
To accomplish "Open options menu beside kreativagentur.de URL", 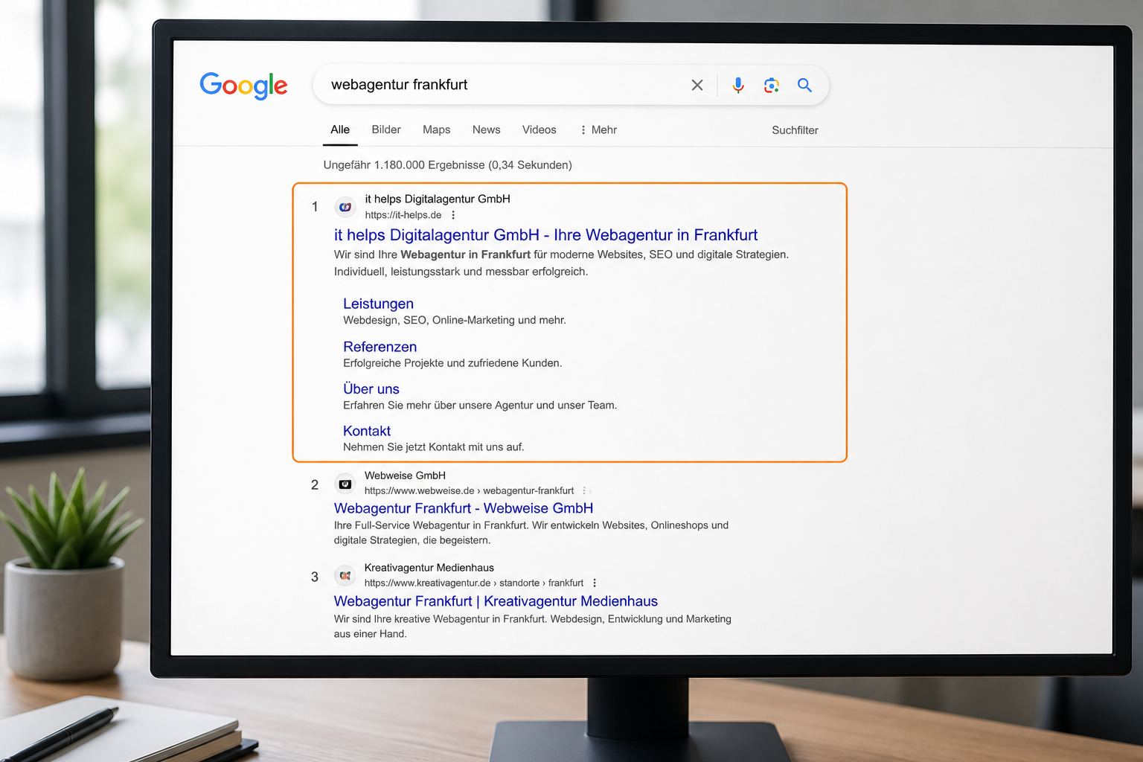I will (595, 583).
